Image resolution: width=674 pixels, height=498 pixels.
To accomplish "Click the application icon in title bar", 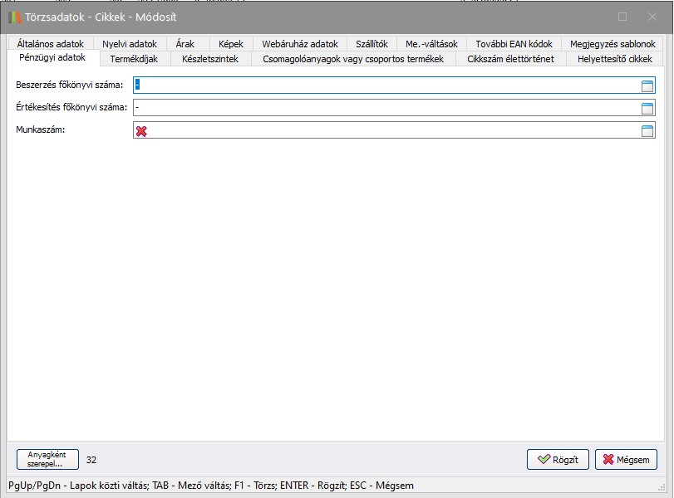I will [14, 17].
